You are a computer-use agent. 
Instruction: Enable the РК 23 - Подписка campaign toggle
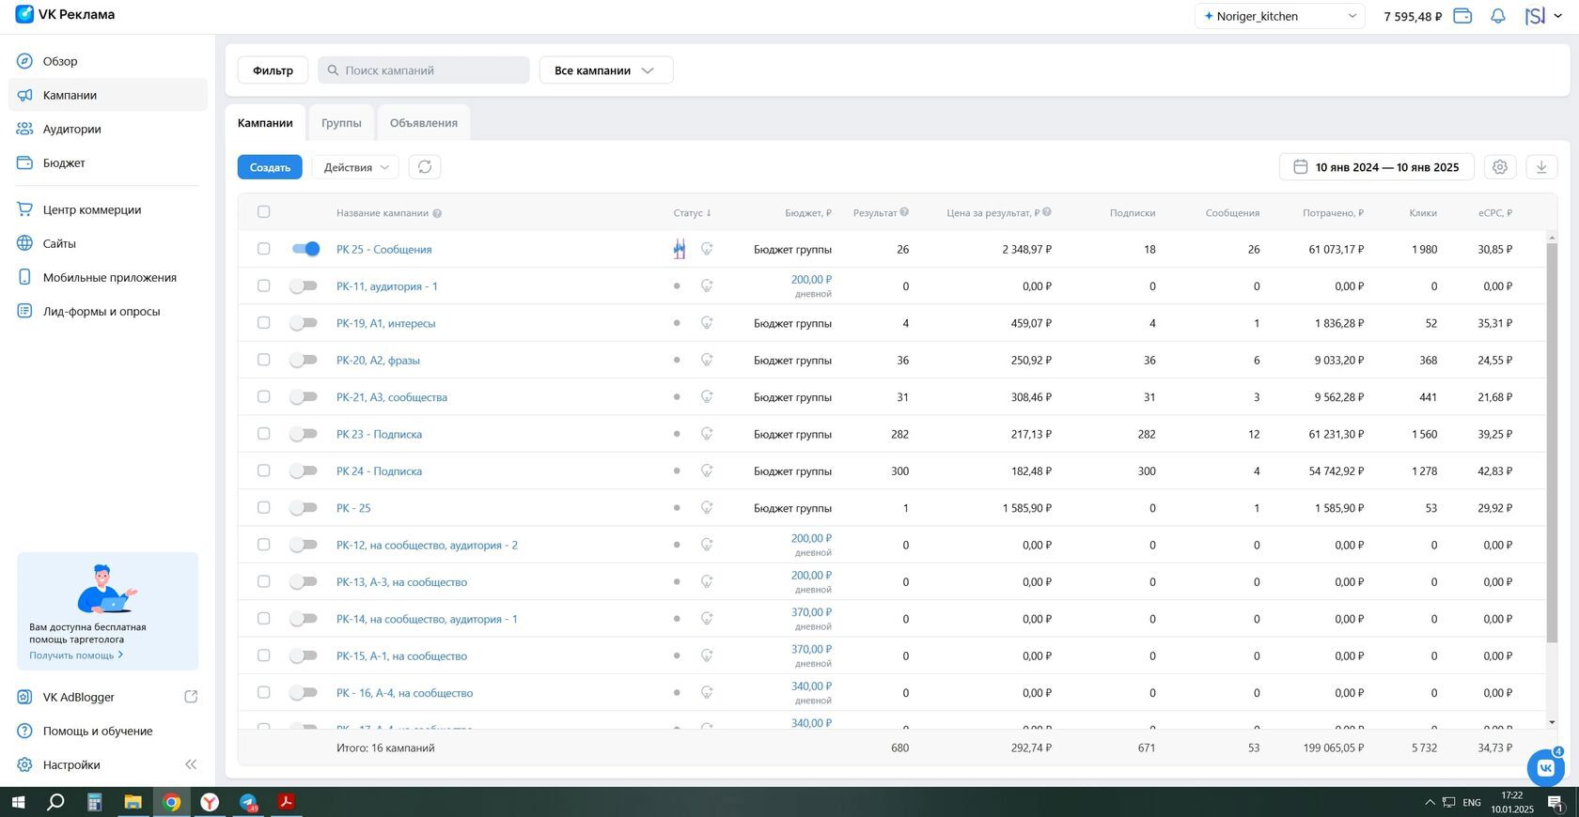point(303,434)
